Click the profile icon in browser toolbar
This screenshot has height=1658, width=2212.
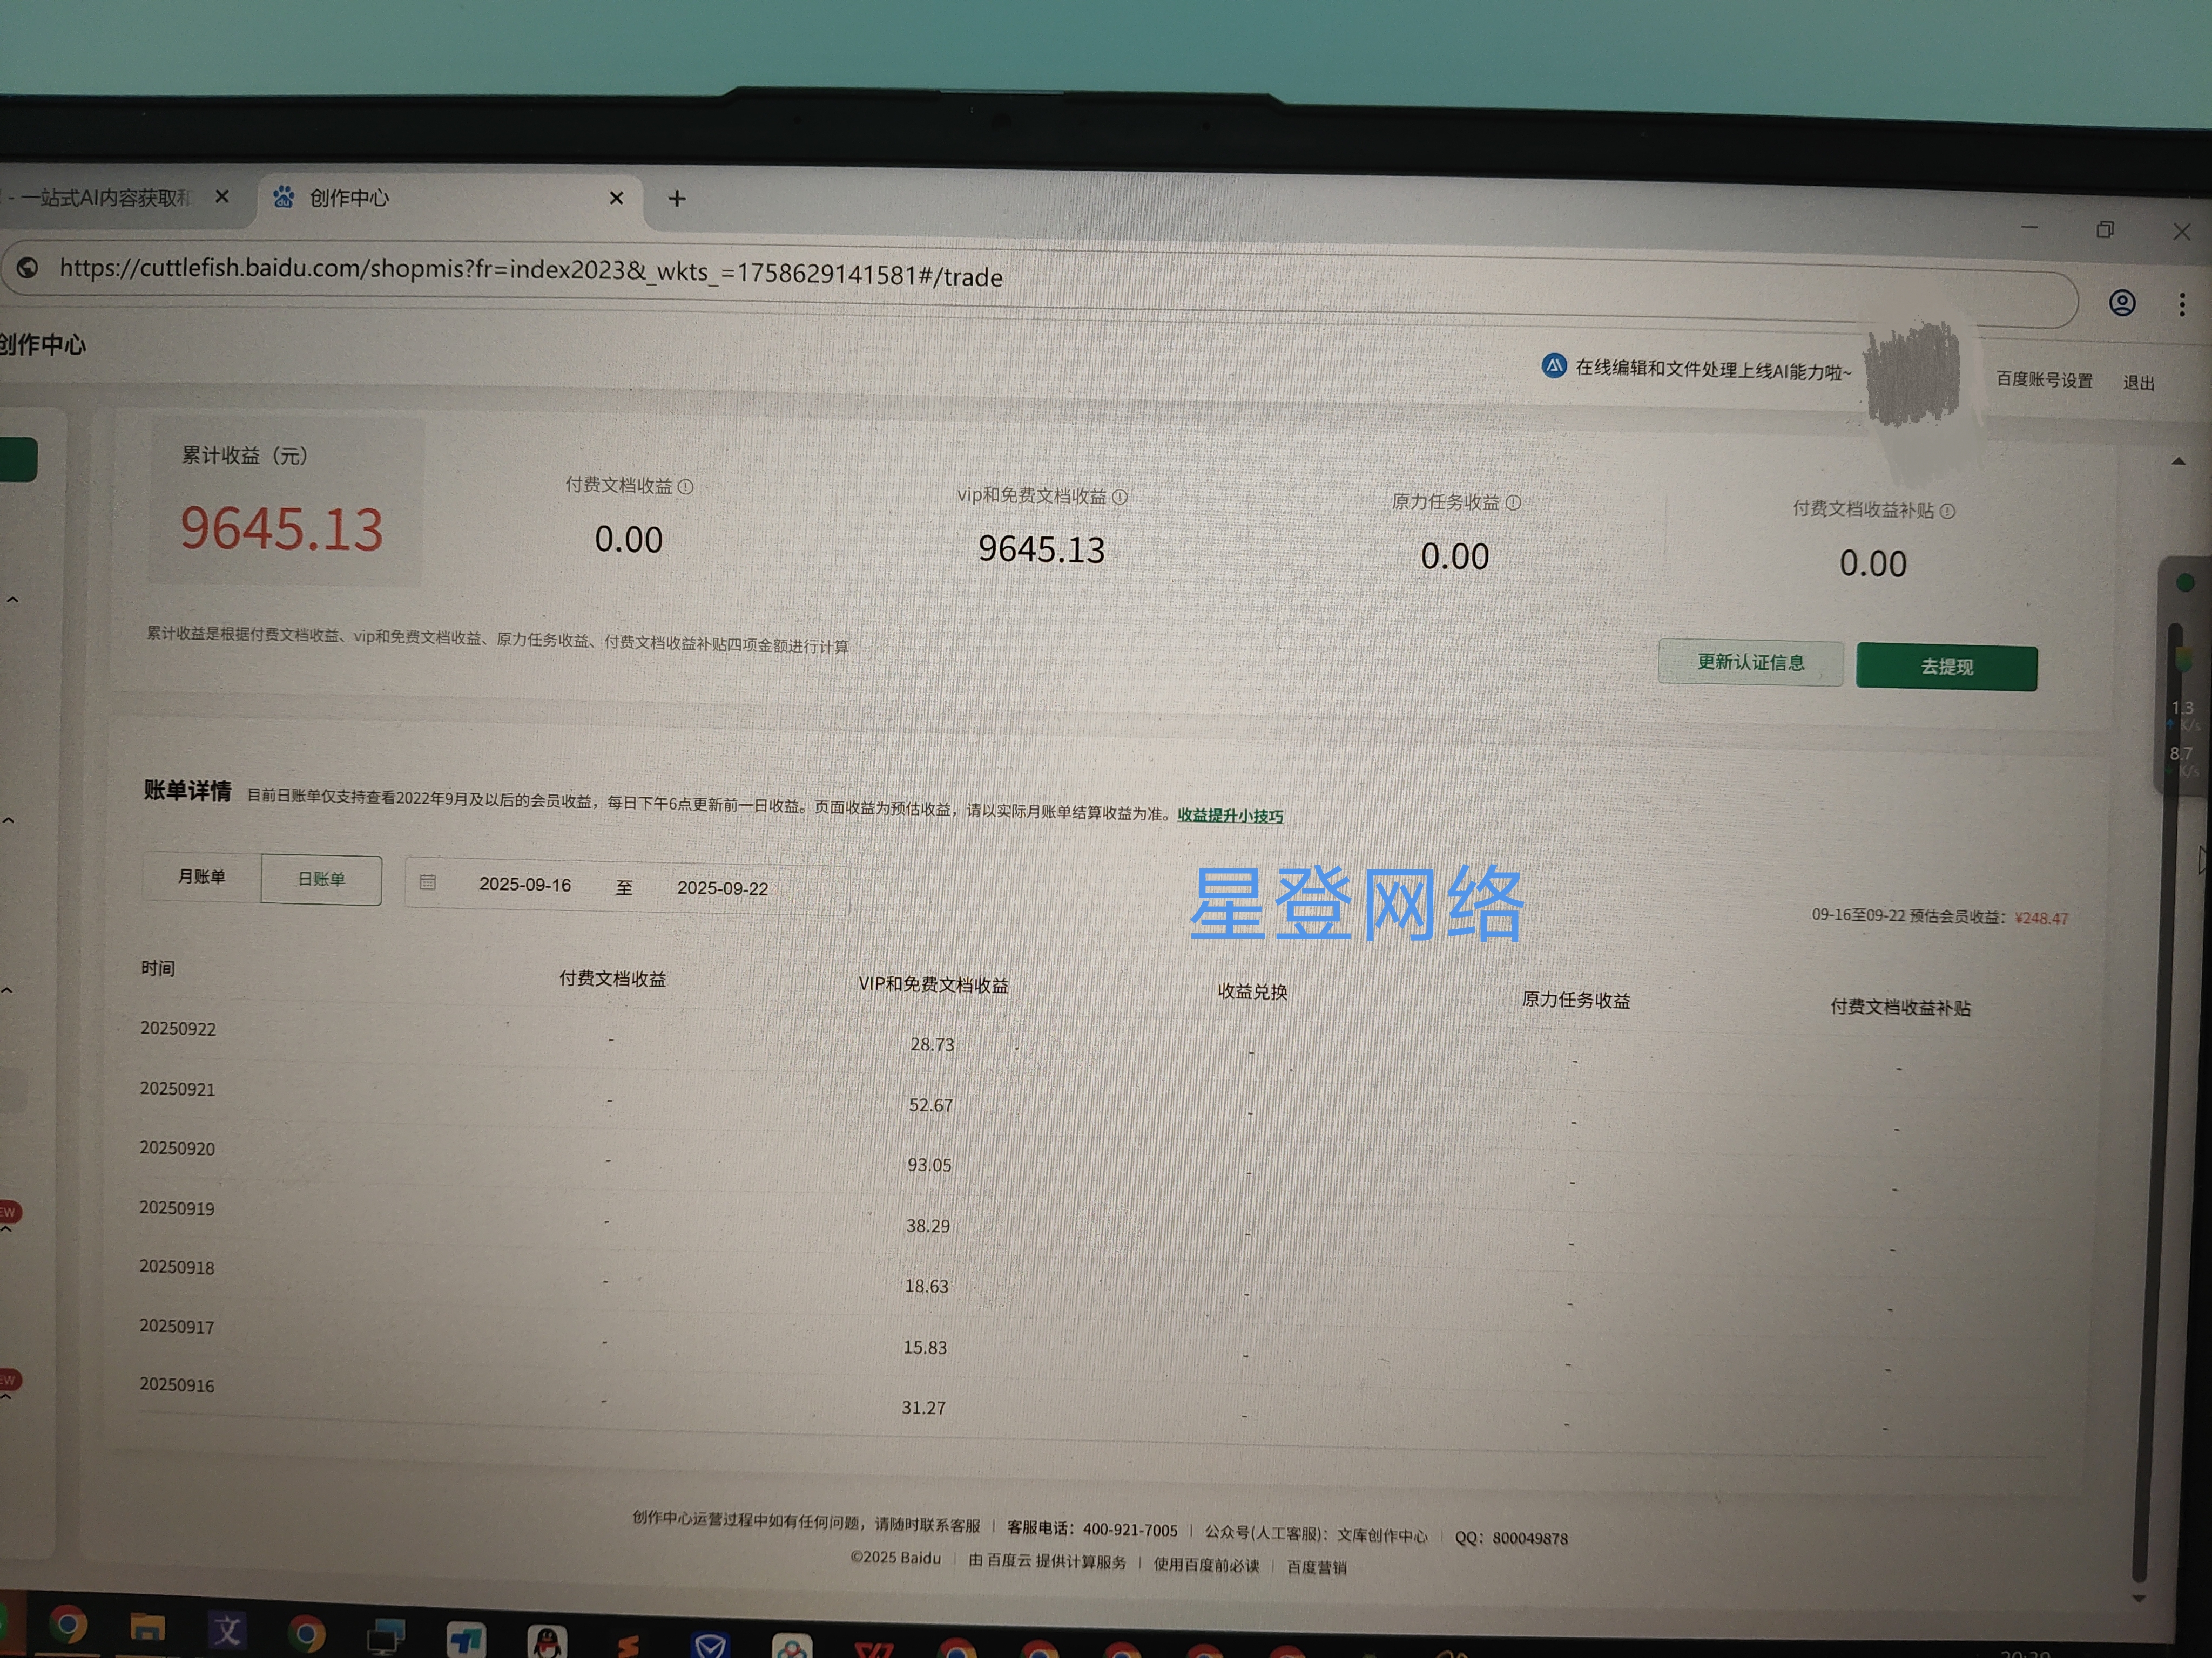(x=2122, y=303)
